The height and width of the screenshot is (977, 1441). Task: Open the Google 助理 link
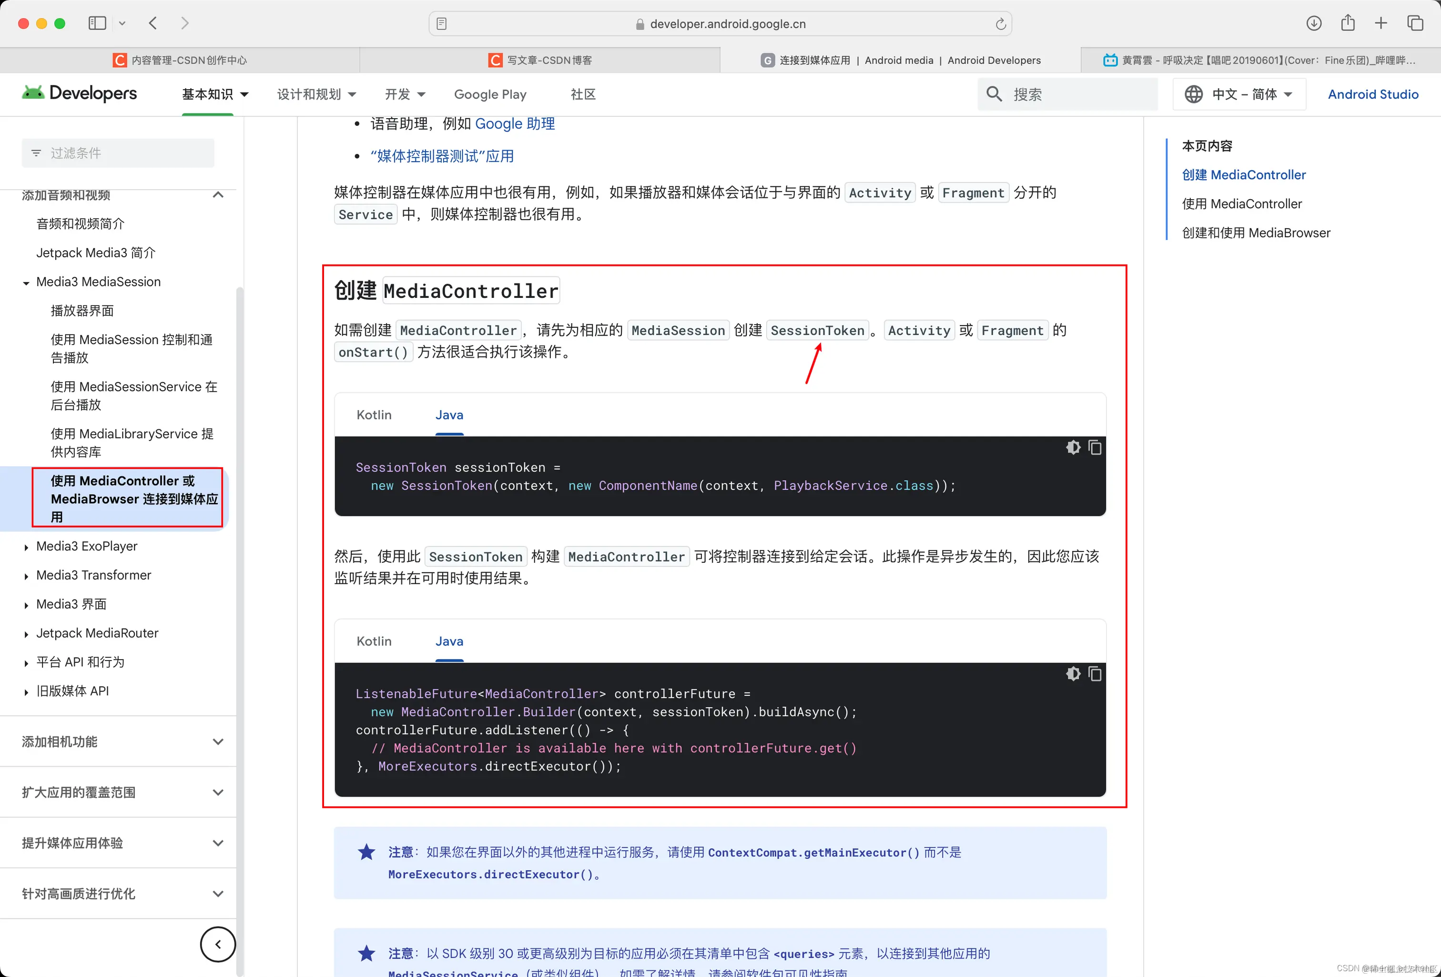click(x=515, y=123)
